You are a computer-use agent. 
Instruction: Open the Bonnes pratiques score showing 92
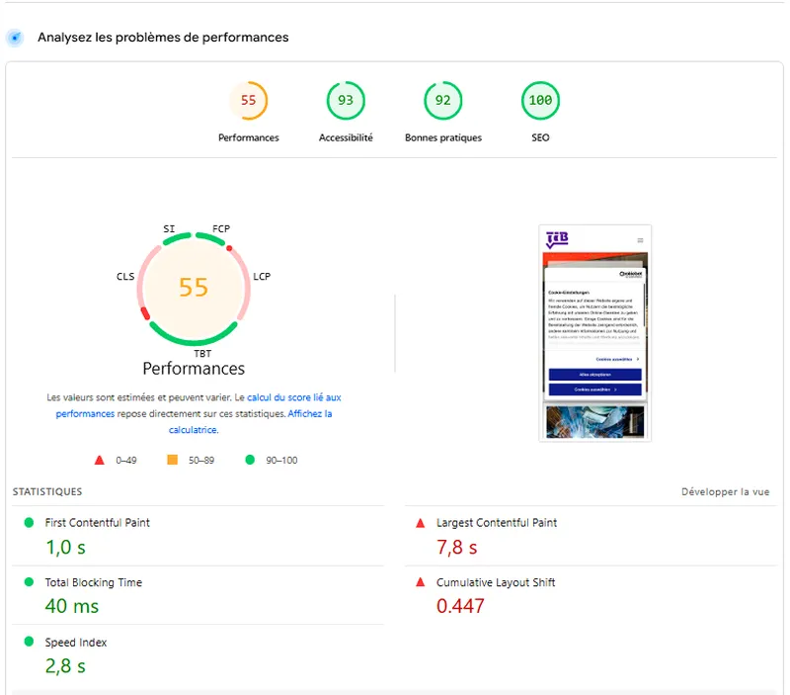point(442,100)
